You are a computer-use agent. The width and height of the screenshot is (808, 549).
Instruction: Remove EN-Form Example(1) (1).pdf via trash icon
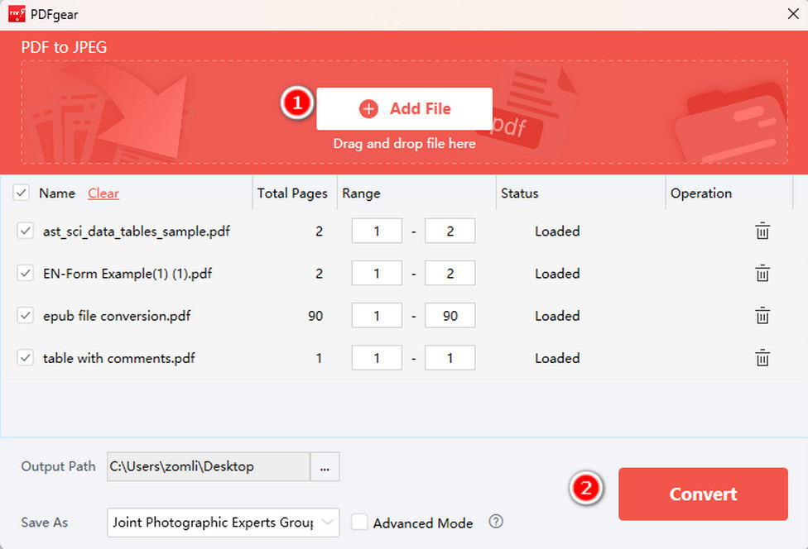click(x=762, y=273)
